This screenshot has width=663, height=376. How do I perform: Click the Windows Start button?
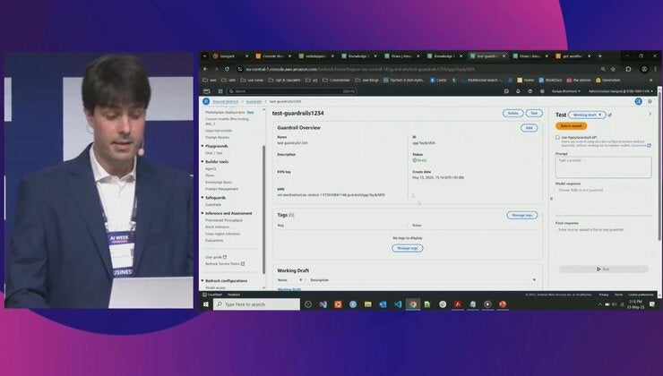pos(206,304)
